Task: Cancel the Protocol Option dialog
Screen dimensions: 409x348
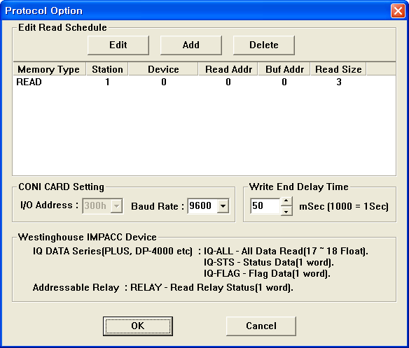Action: (261, 326)
